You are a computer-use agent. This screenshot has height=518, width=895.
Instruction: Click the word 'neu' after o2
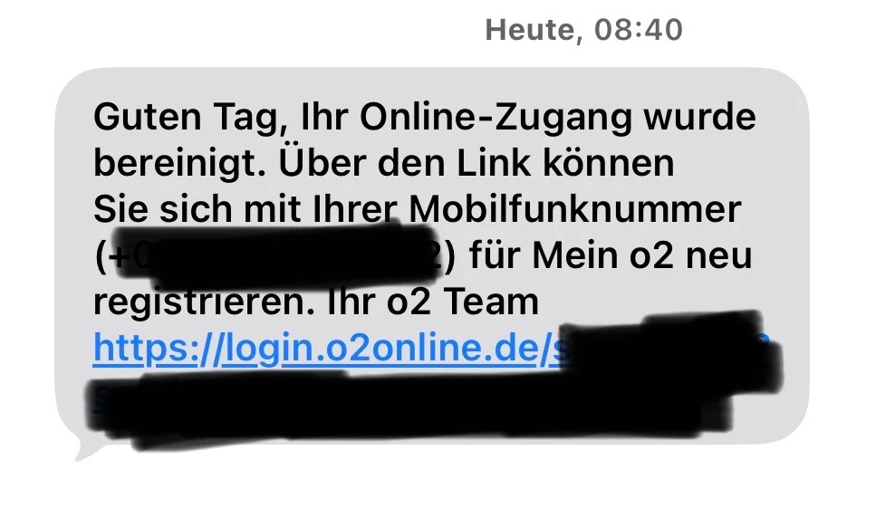(x=719, y=256)
